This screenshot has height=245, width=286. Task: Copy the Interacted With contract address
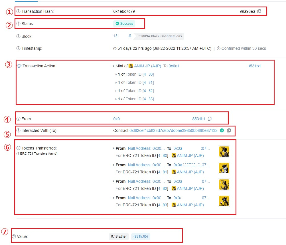[229, 131]
